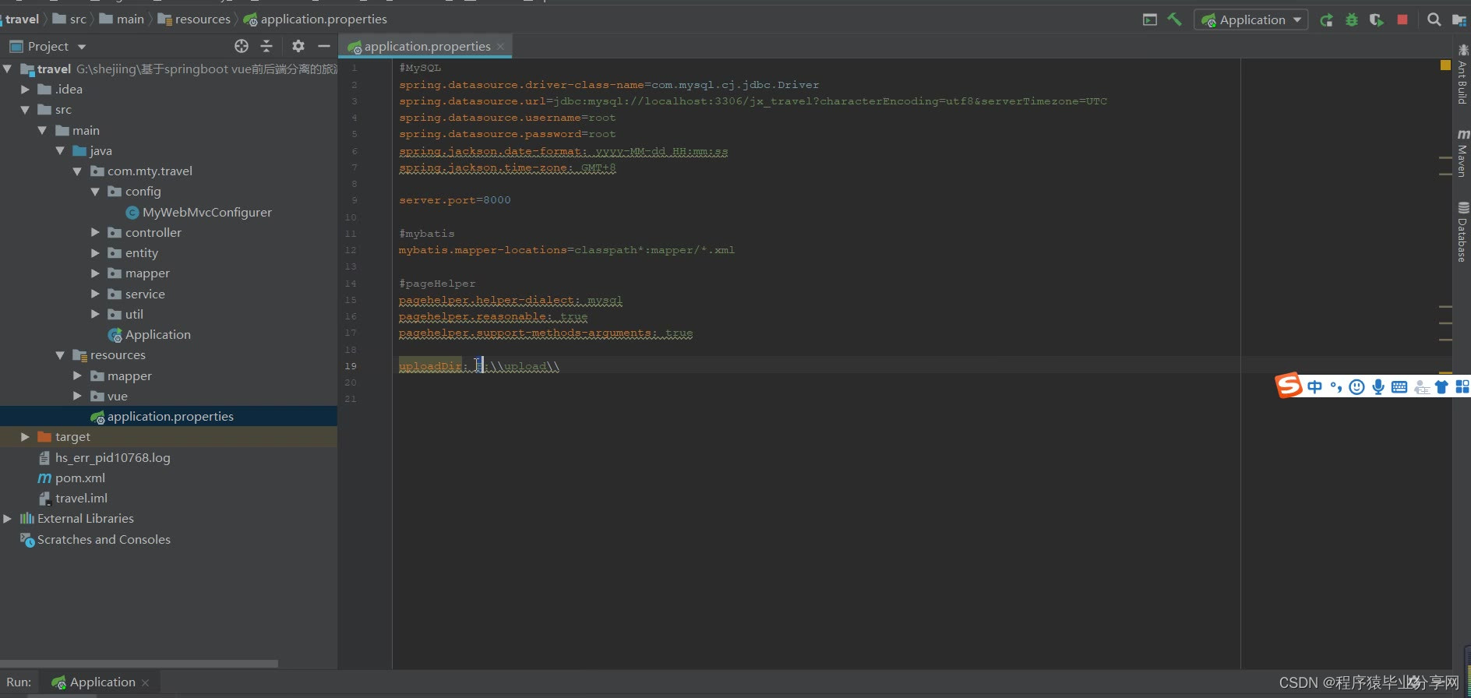Image resolution: width=1471 pixels, height=698 pixels.
Task: Open Search Everywhere magnifier icon
Action: tap(1434, 19)
